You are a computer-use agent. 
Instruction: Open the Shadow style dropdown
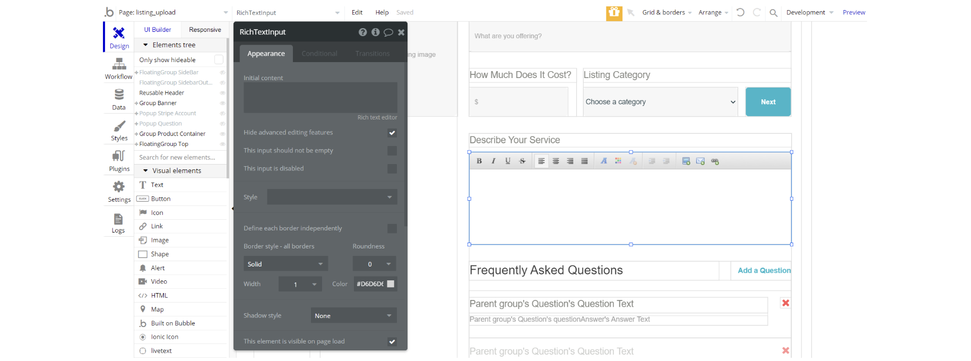point(353,316)
